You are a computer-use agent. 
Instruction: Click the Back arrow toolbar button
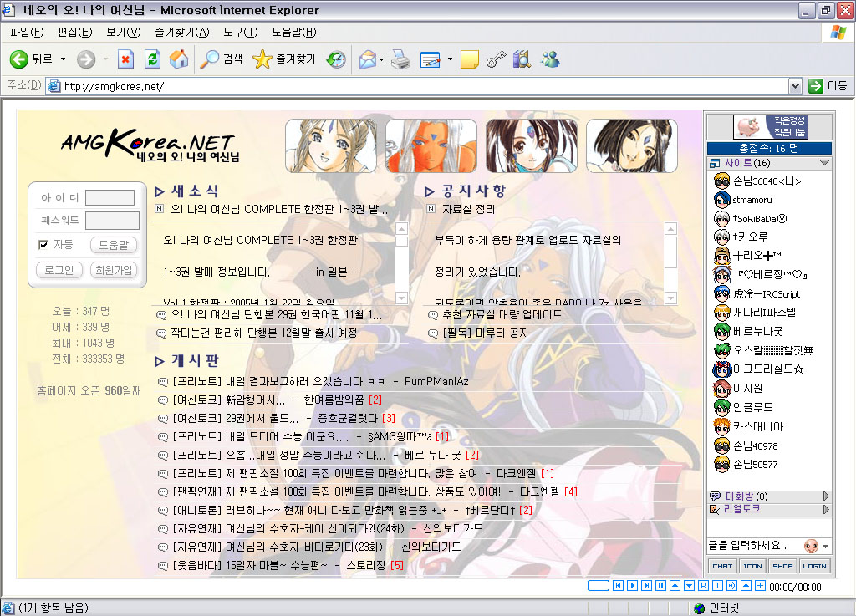pos(19,59)
